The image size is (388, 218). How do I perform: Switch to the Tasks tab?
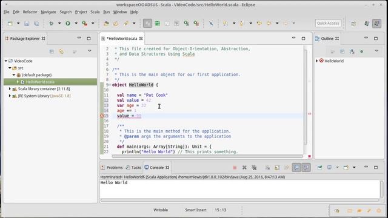pos(133,168)
